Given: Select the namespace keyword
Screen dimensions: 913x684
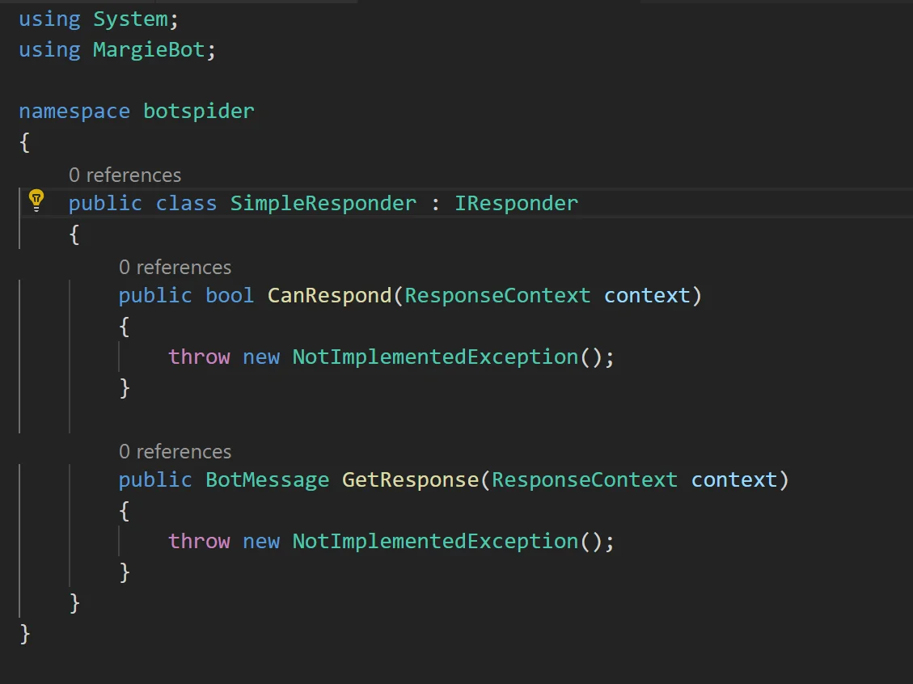Looking at the screenshot, I should click(x=74, y=112).
